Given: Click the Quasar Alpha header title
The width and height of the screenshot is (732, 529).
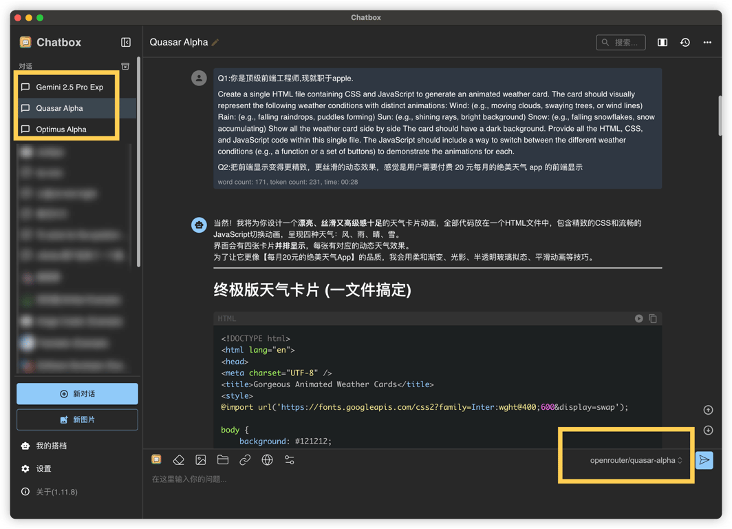Looking at the screenshot, I should click(x=179, y=42).
